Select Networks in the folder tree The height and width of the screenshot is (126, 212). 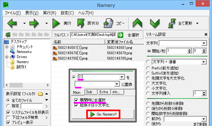(x=24, y=52)
